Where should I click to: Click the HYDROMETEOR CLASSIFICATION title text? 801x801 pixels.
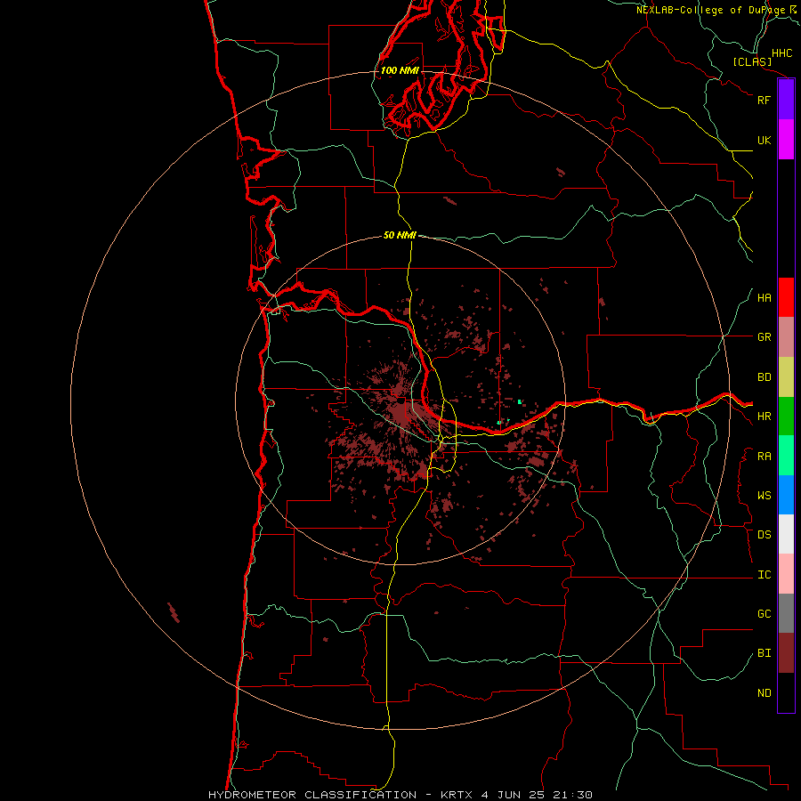[312, 795]
